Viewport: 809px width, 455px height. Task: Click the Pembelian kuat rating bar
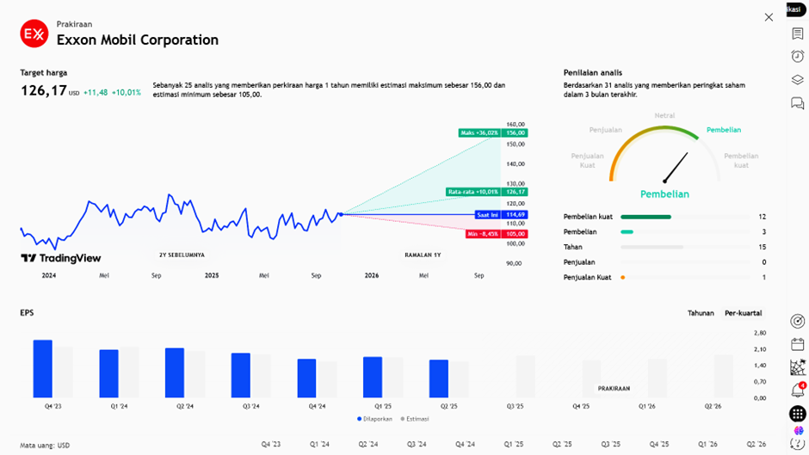645,217
